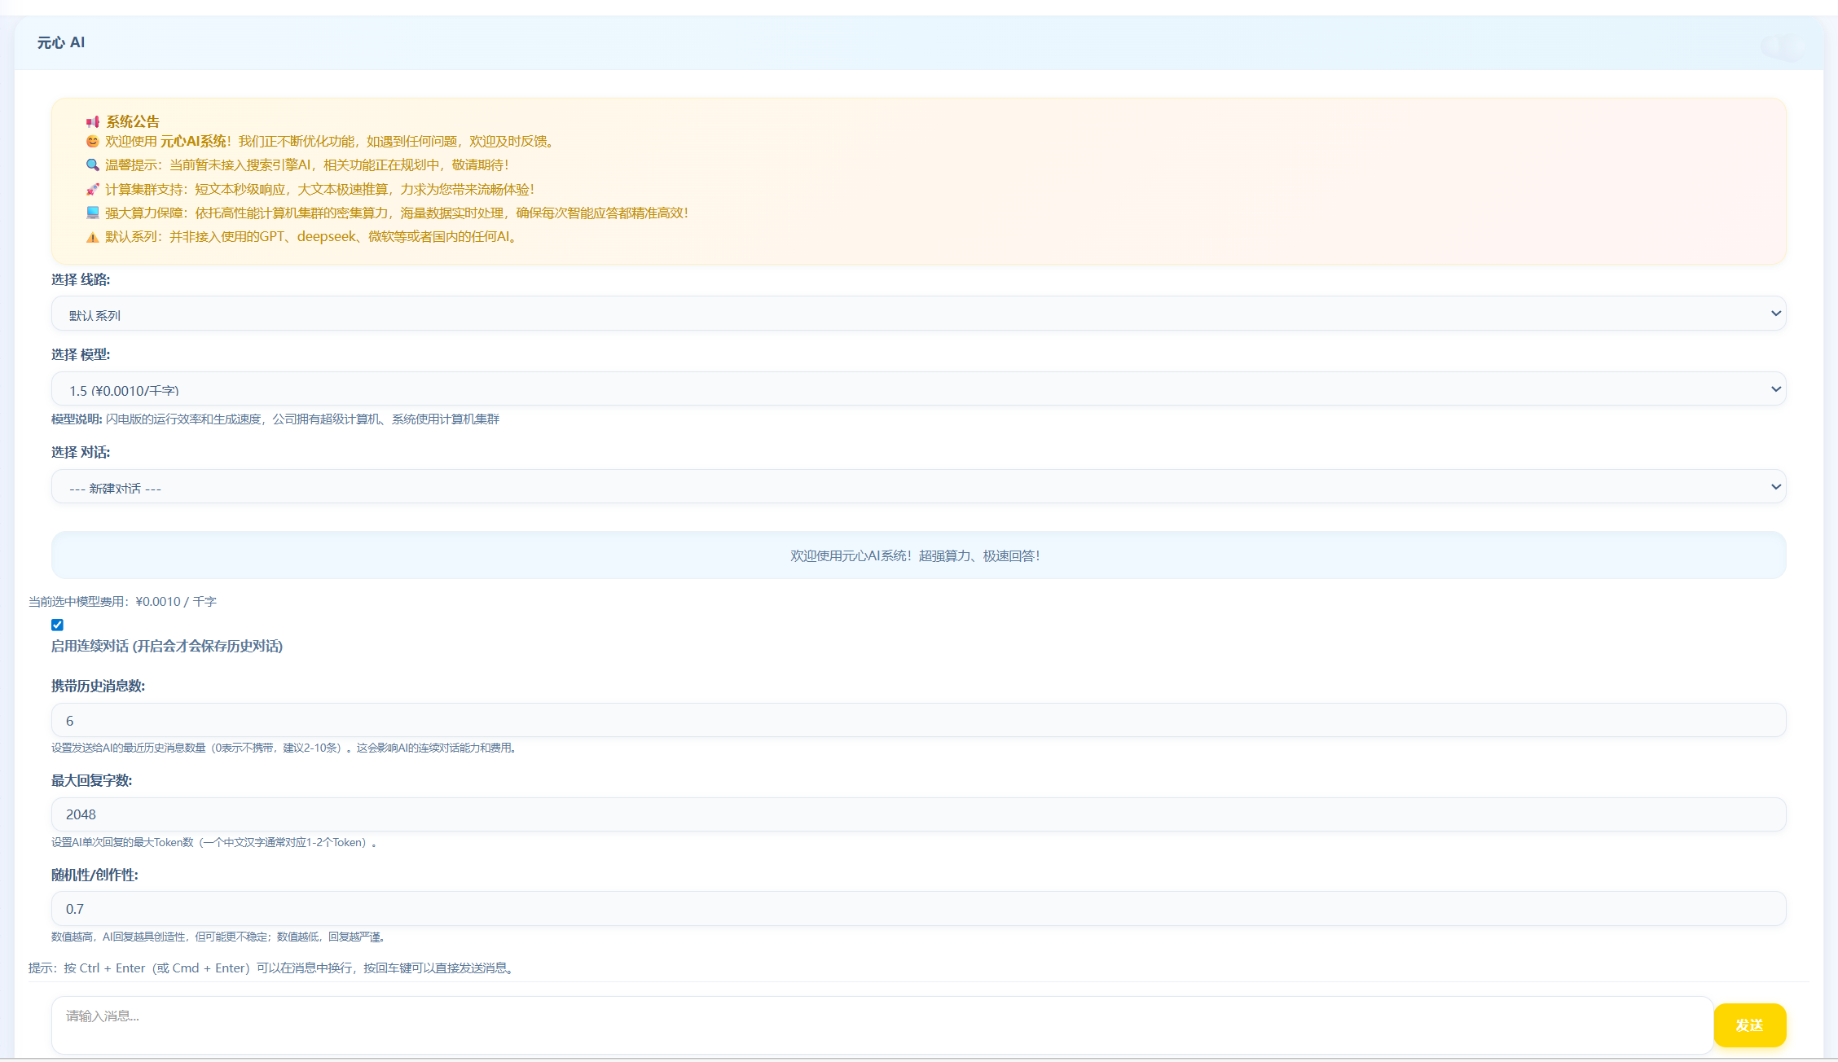Click the computer icon beside 强大算力保障

92,213
